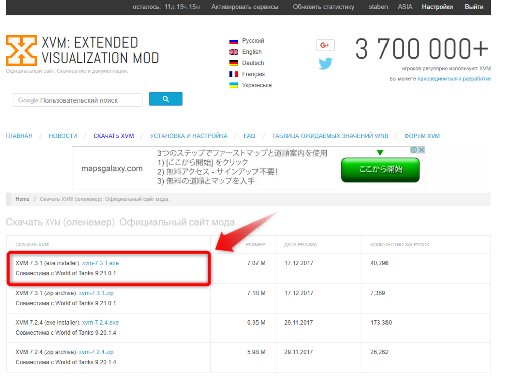
Task: Click ДАТА РЕЛИЗА column header
Action: (x=301, y=245)
